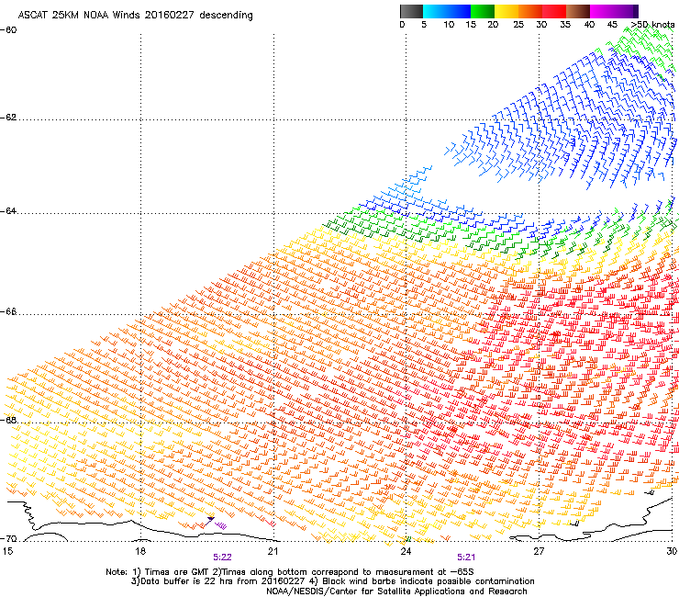The width and height of the screenshot is (679, 597).
Task: Click the dark purple >50 knots swatch
Action: pyautogui.click(x=636, y=11)
